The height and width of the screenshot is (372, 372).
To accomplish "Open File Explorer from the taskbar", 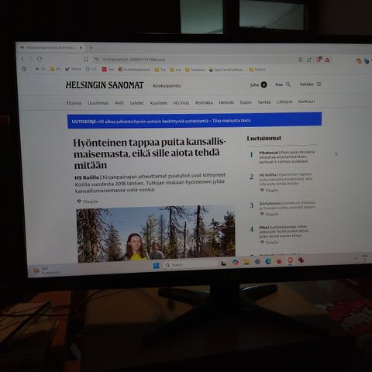I will (x=246, y=262).
